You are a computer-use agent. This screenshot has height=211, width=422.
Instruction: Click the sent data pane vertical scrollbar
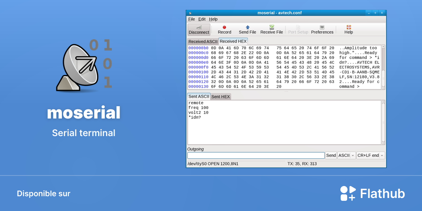point(383,122)
